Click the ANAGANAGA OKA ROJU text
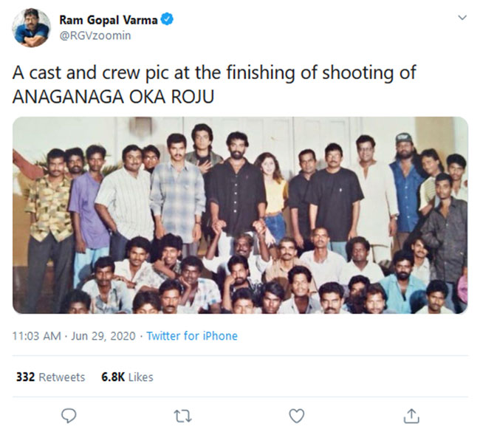Screen dimensions: 480x435 pyautogui.click(x=113, y=97)
